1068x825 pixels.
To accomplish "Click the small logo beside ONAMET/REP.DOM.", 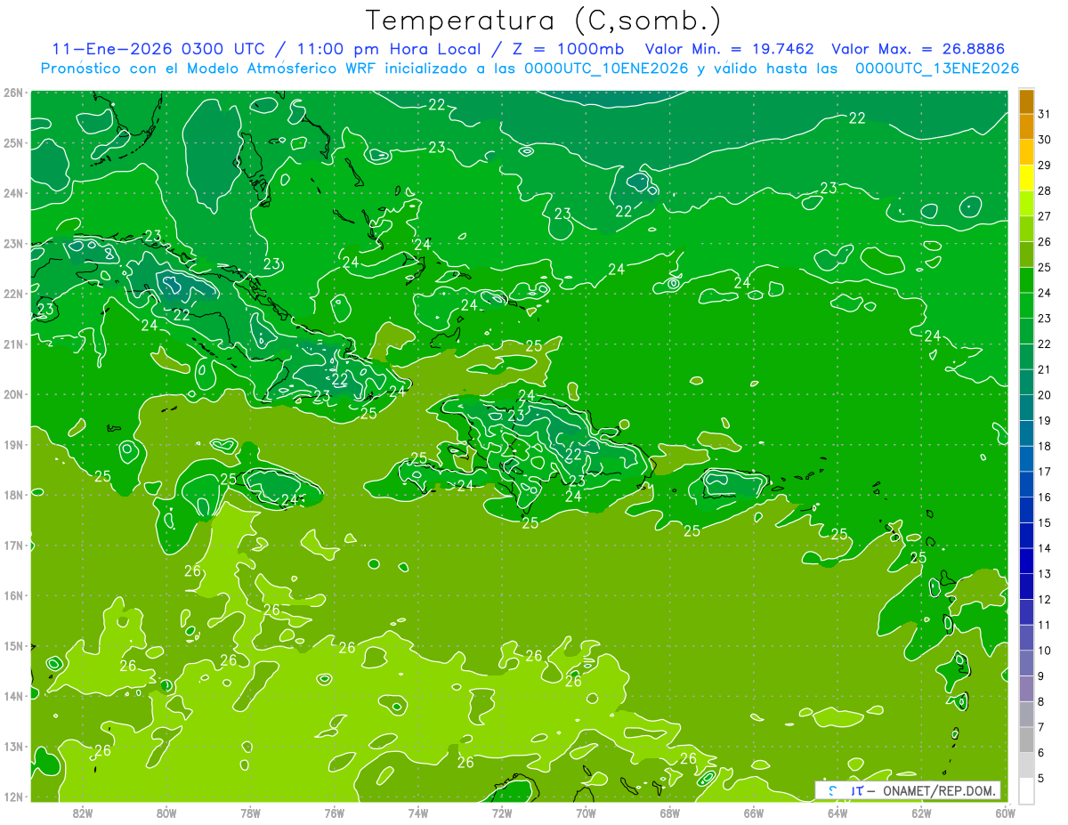I will coord(845,790).
